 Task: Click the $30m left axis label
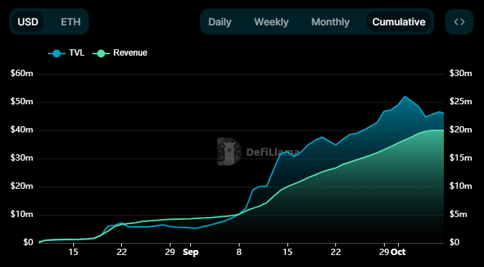[22, 159]
